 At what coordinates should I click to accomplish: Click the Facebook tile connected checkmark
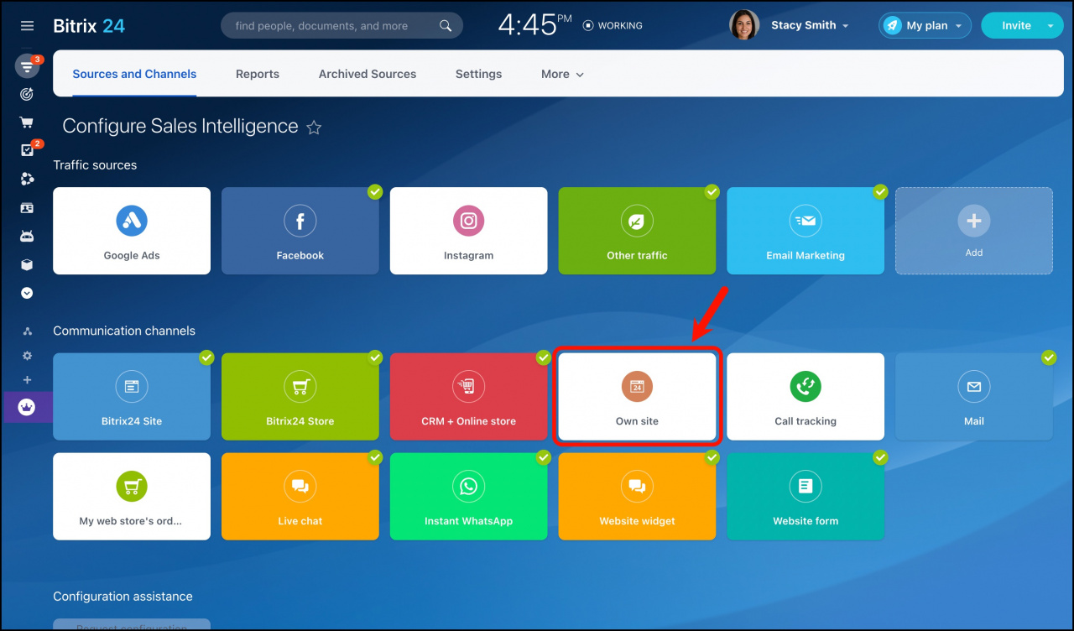[375, 191]
